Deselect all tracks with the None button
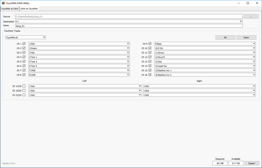The image size is (262, 168). (246, 37)
